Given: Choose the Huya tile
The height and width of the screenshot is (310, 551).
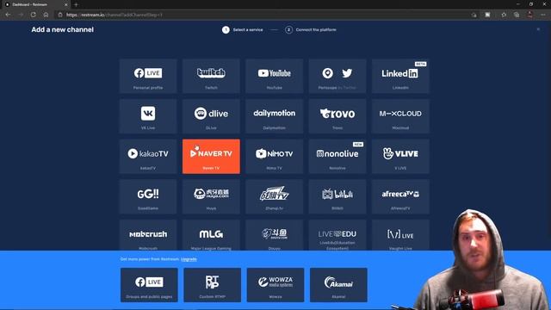Looking at the screenshot, I should [211, 197].
